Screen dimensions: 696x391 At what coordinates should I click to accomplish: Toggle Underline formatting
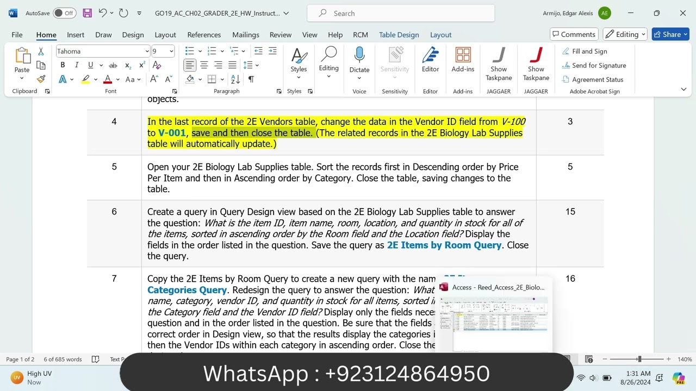90,65
